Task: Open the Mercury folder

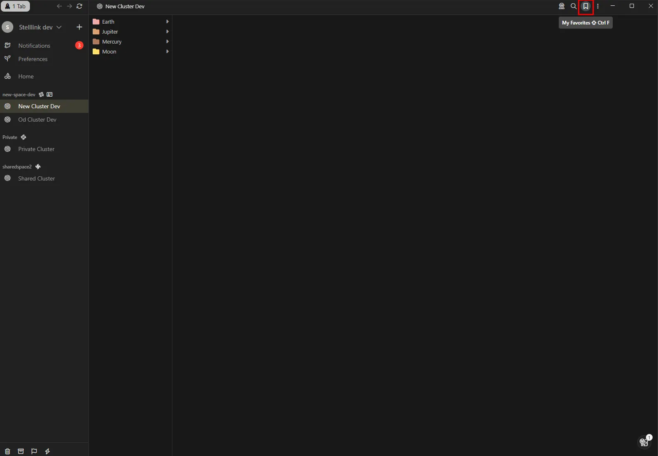Action: coord(112,41)
